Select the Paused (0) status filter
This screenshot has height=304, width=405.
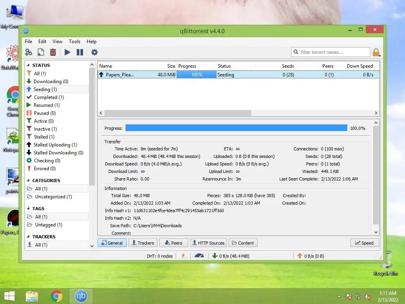pos(57,113)
